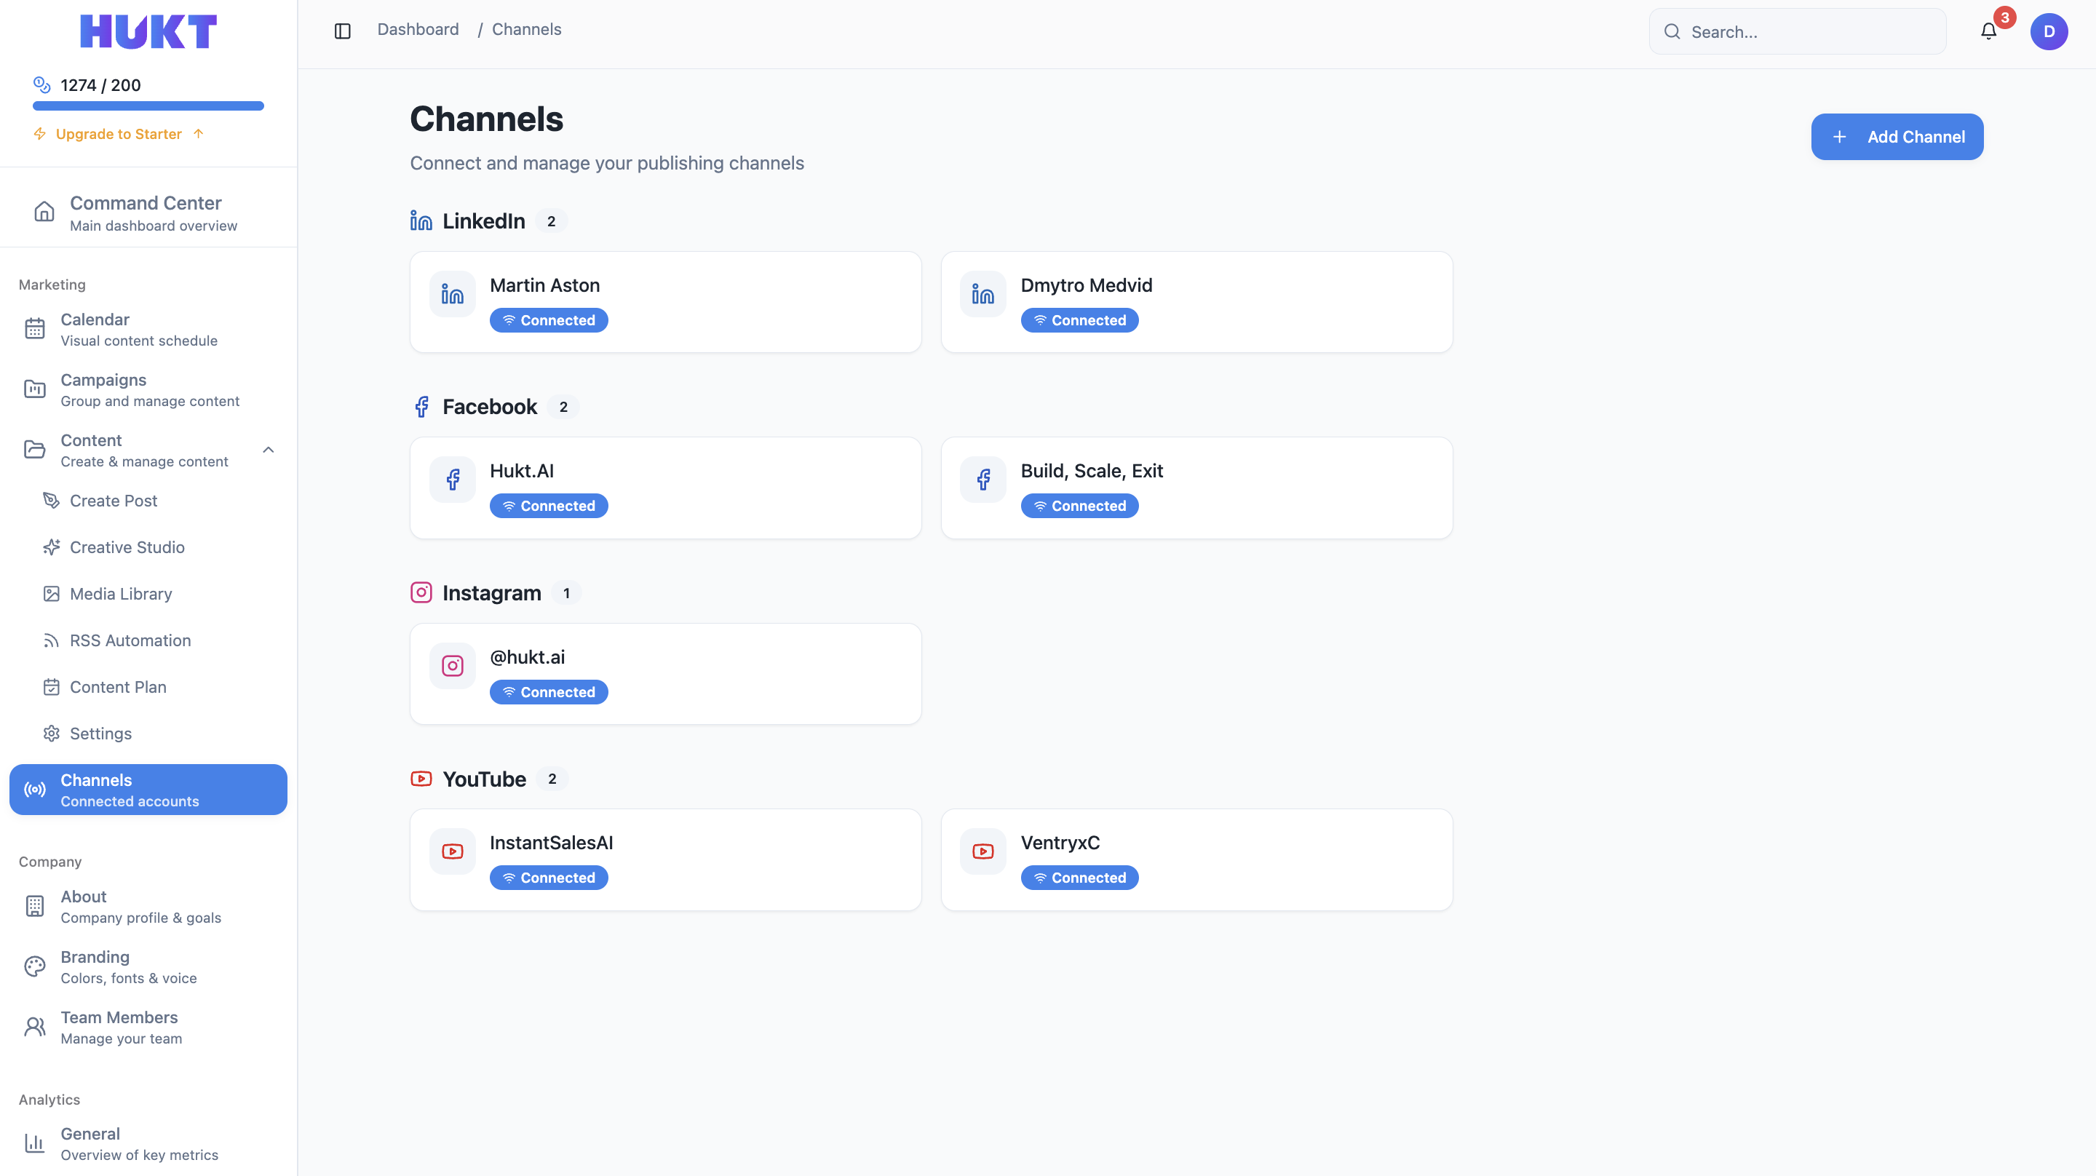Click the YouTube icon on the VentryxC card
Viewport: 2096px width, 1176px height.
pyautogui.click(x=983, y=851)
